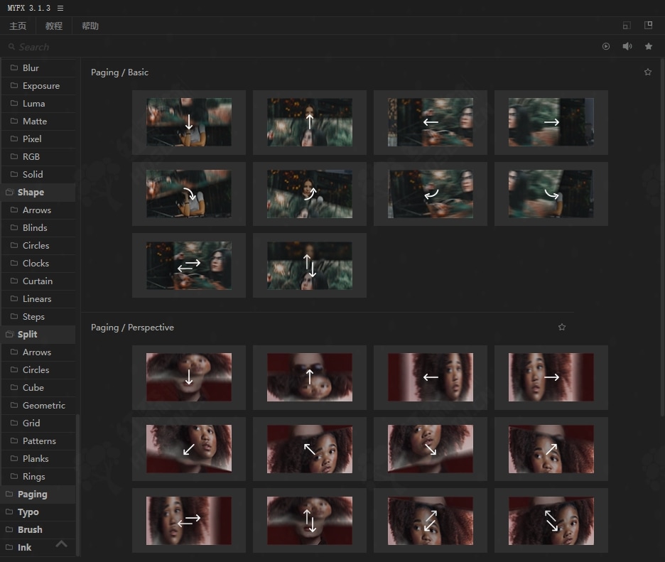Image resolution: width=665 pixels, height=562 pixels.
Task: Expand the Brush folder group
Action: click(x=38, y=530)
